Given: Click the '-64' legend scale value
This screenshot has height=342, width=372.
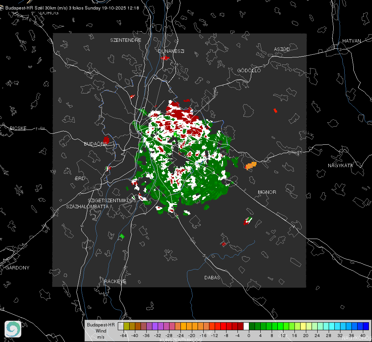Looking at the screenshot, I should (x=123, y=336).
